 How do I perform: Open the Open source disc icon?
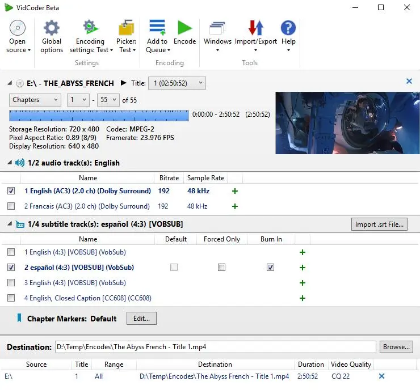click(x=18, y=28)
